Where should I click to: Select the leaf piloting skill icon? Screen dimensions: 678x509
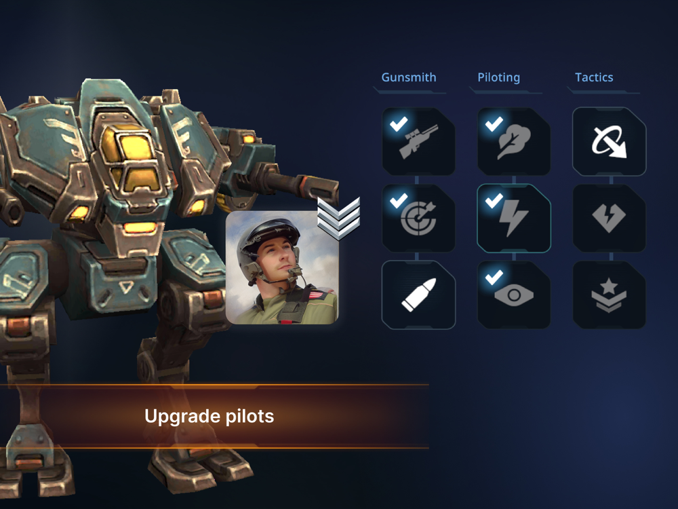pyautogui.click(x=514, y=142)
